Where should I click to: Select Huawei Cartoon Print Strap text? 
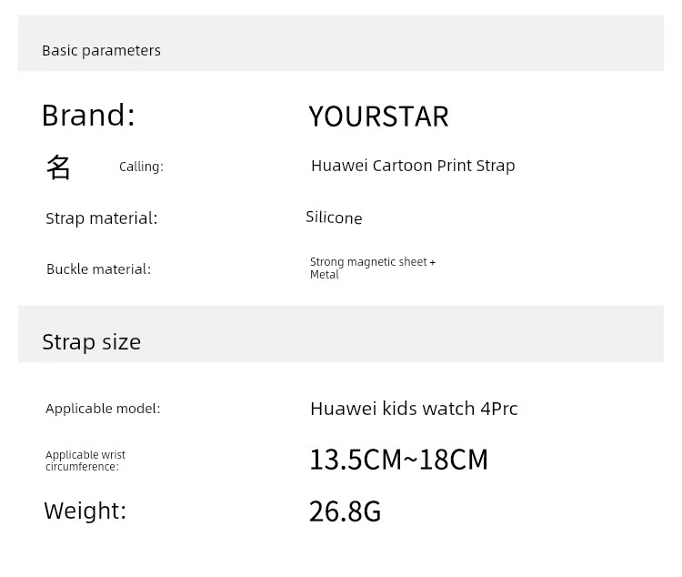tap(413, 166)
